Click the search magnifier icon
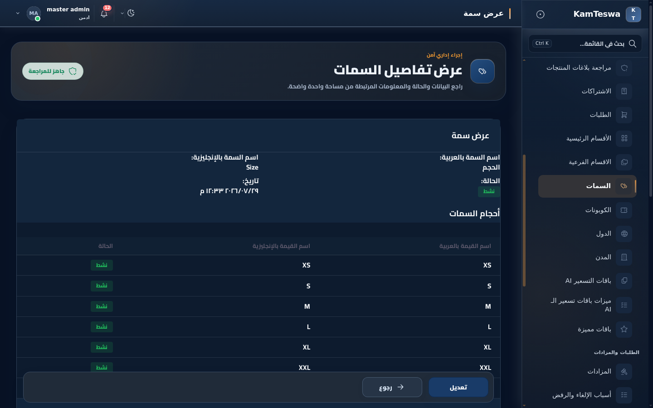Image resolution: width=653 pixels, height=408 pixels. coord(633,44)
